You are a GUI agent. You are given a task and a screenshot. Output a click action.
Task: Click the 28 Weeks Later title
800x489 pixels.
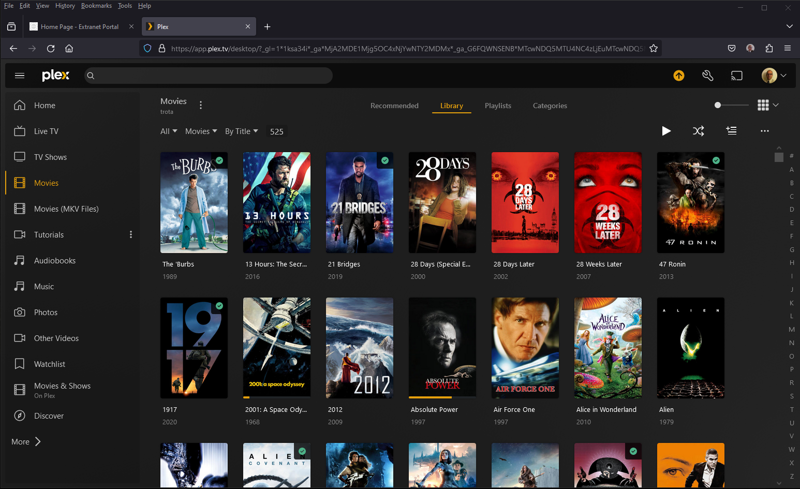pos(599,264)
